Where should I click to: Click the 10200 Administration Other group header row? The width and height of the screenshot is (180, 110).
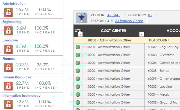(x=127, y=40)
